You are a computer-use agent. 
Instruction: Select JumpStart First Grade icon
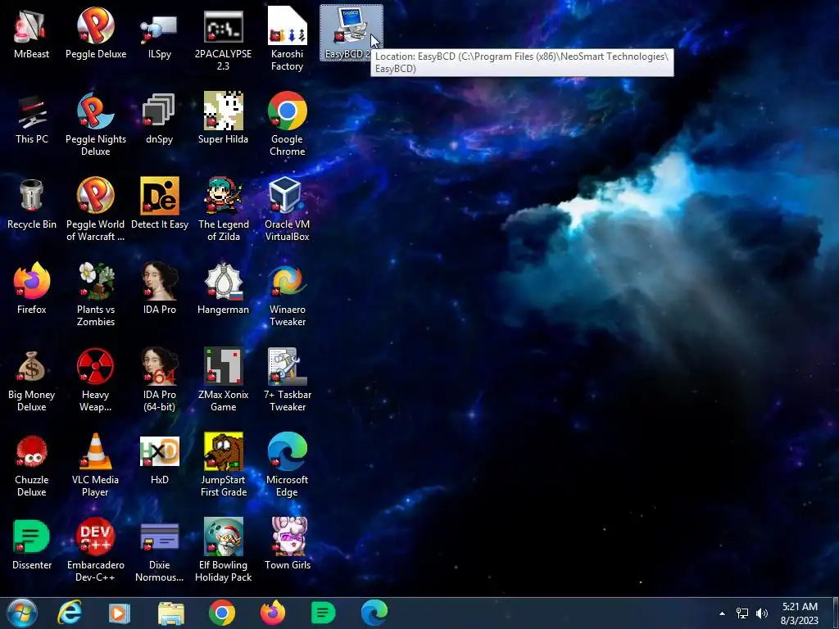pos(223,464)
